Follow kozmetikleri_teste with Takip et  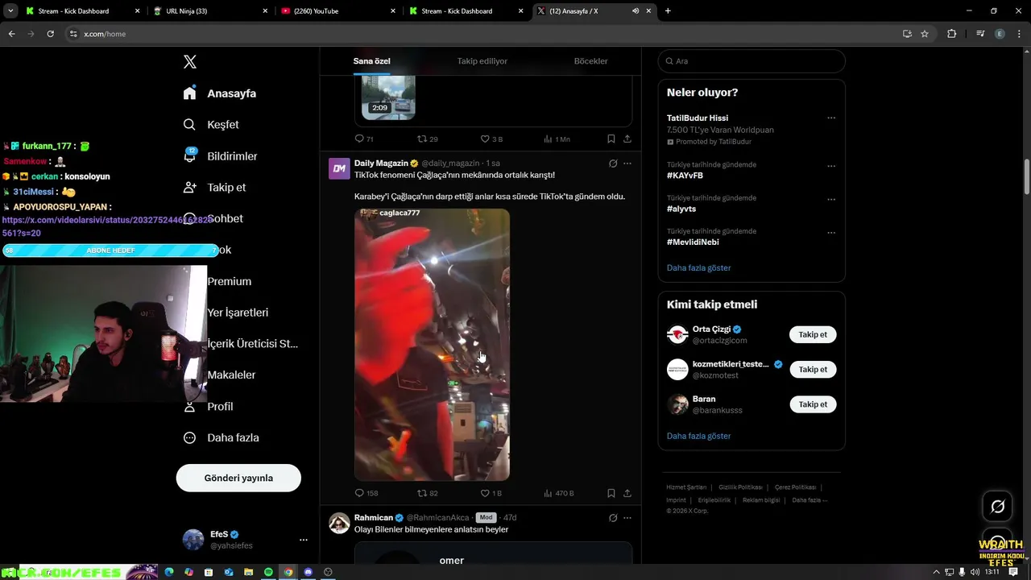[x=813, y=370]
